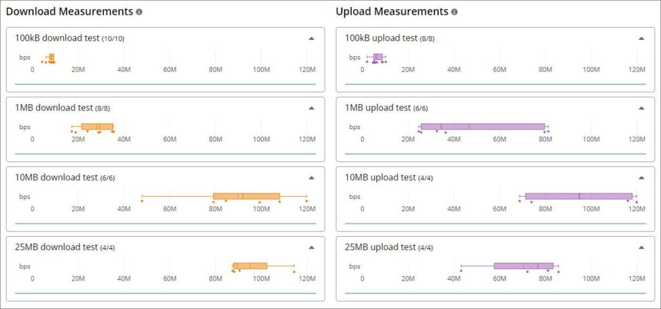Collapse the 100kB download test panel
This screenshot has height=309, width=661.
(312, 38)
